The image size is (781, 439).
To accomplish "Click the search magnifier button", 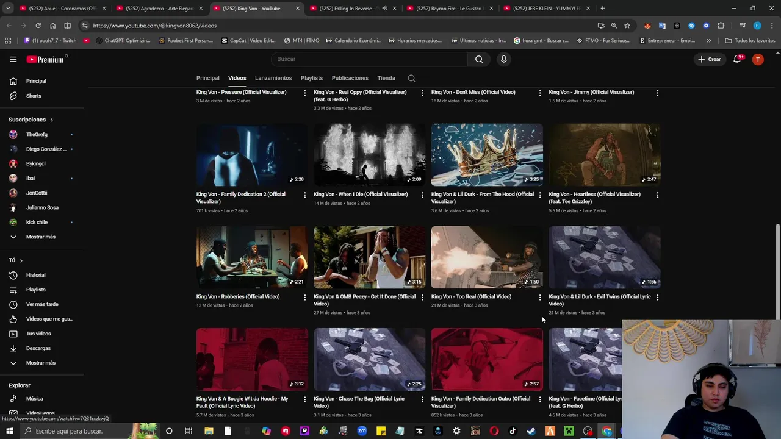I will click(479, 59).
